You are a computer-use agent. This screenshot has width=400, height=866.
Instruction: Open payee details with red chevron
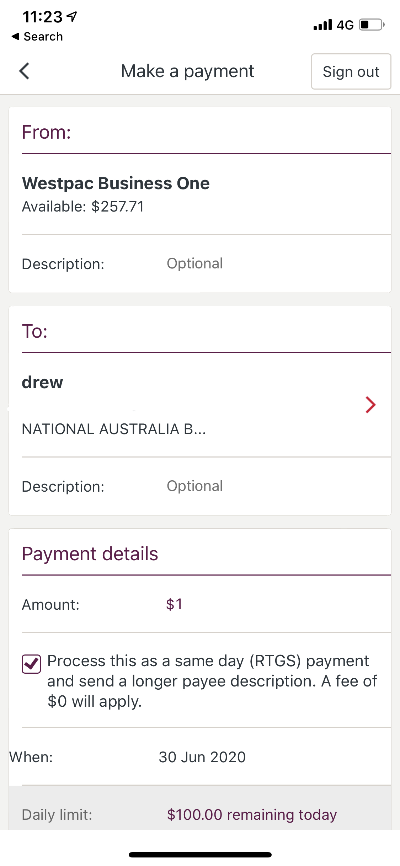(x=370, y=405)
